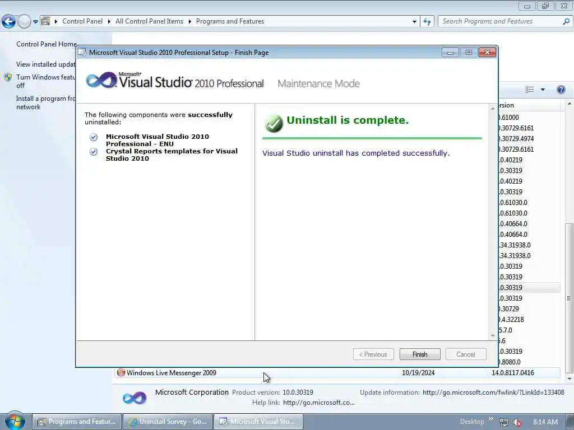Click Show desktop strip at taskbar end

(570, 422)
